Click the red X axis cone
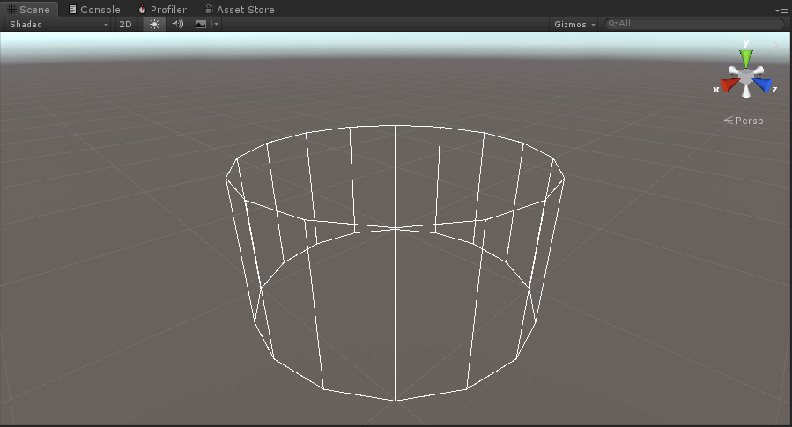 pyautogui.click(x=729, y=85)
